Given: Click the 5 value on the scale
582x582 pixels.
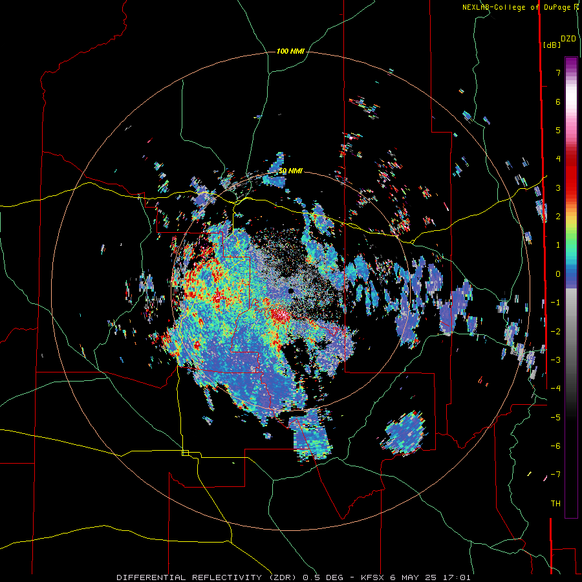Looking at the screenshot, I should 558,130.
